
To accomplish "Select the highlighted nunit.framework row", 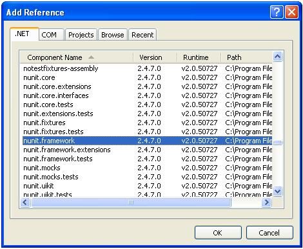I will click(148, 141).
